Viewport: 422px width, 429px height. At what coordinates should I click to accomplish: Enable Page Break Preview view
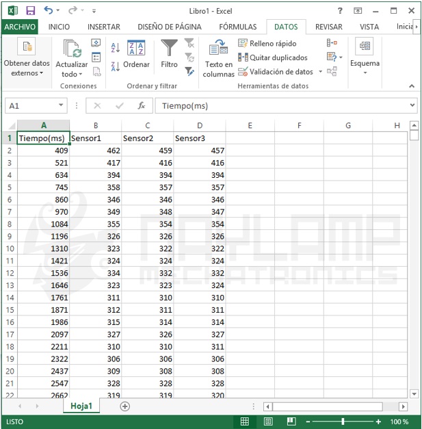point(291,421)
